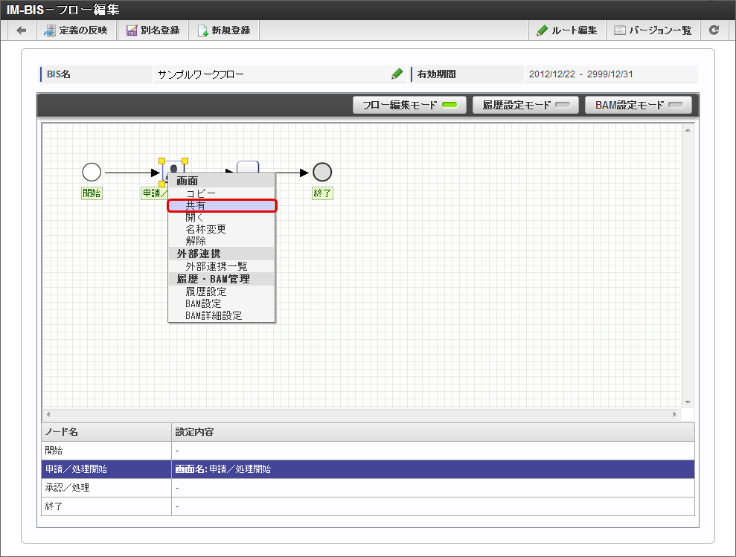This screenshot has width=736, height=557.
Task: Select the 承認 node rectangle
Action: click(x=248, y=167)
